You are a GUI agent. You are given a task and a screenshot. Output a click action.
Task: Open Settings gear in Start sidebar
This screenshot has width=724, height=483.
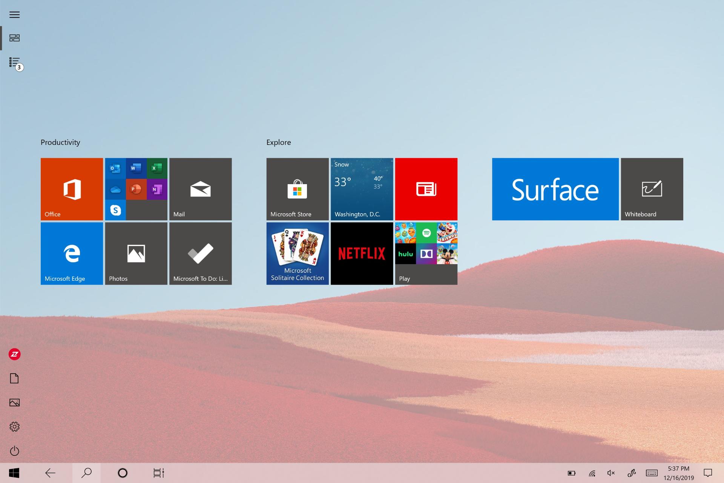(x=14, y=427)
